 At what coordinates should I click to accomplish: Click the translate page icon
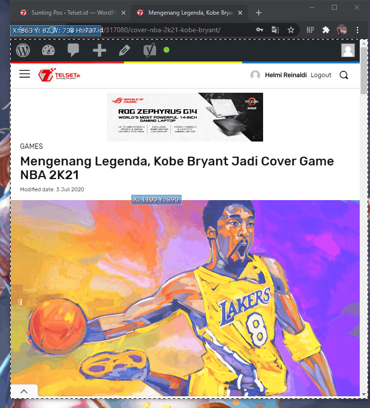click(x=275, y=30)
